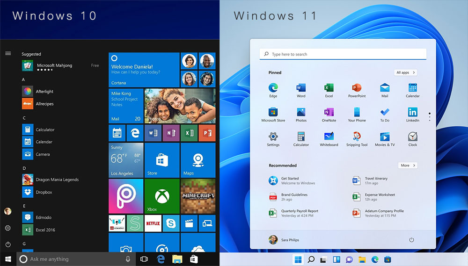Open Mail in Windows 11 pinned section

tap(385, 90)
